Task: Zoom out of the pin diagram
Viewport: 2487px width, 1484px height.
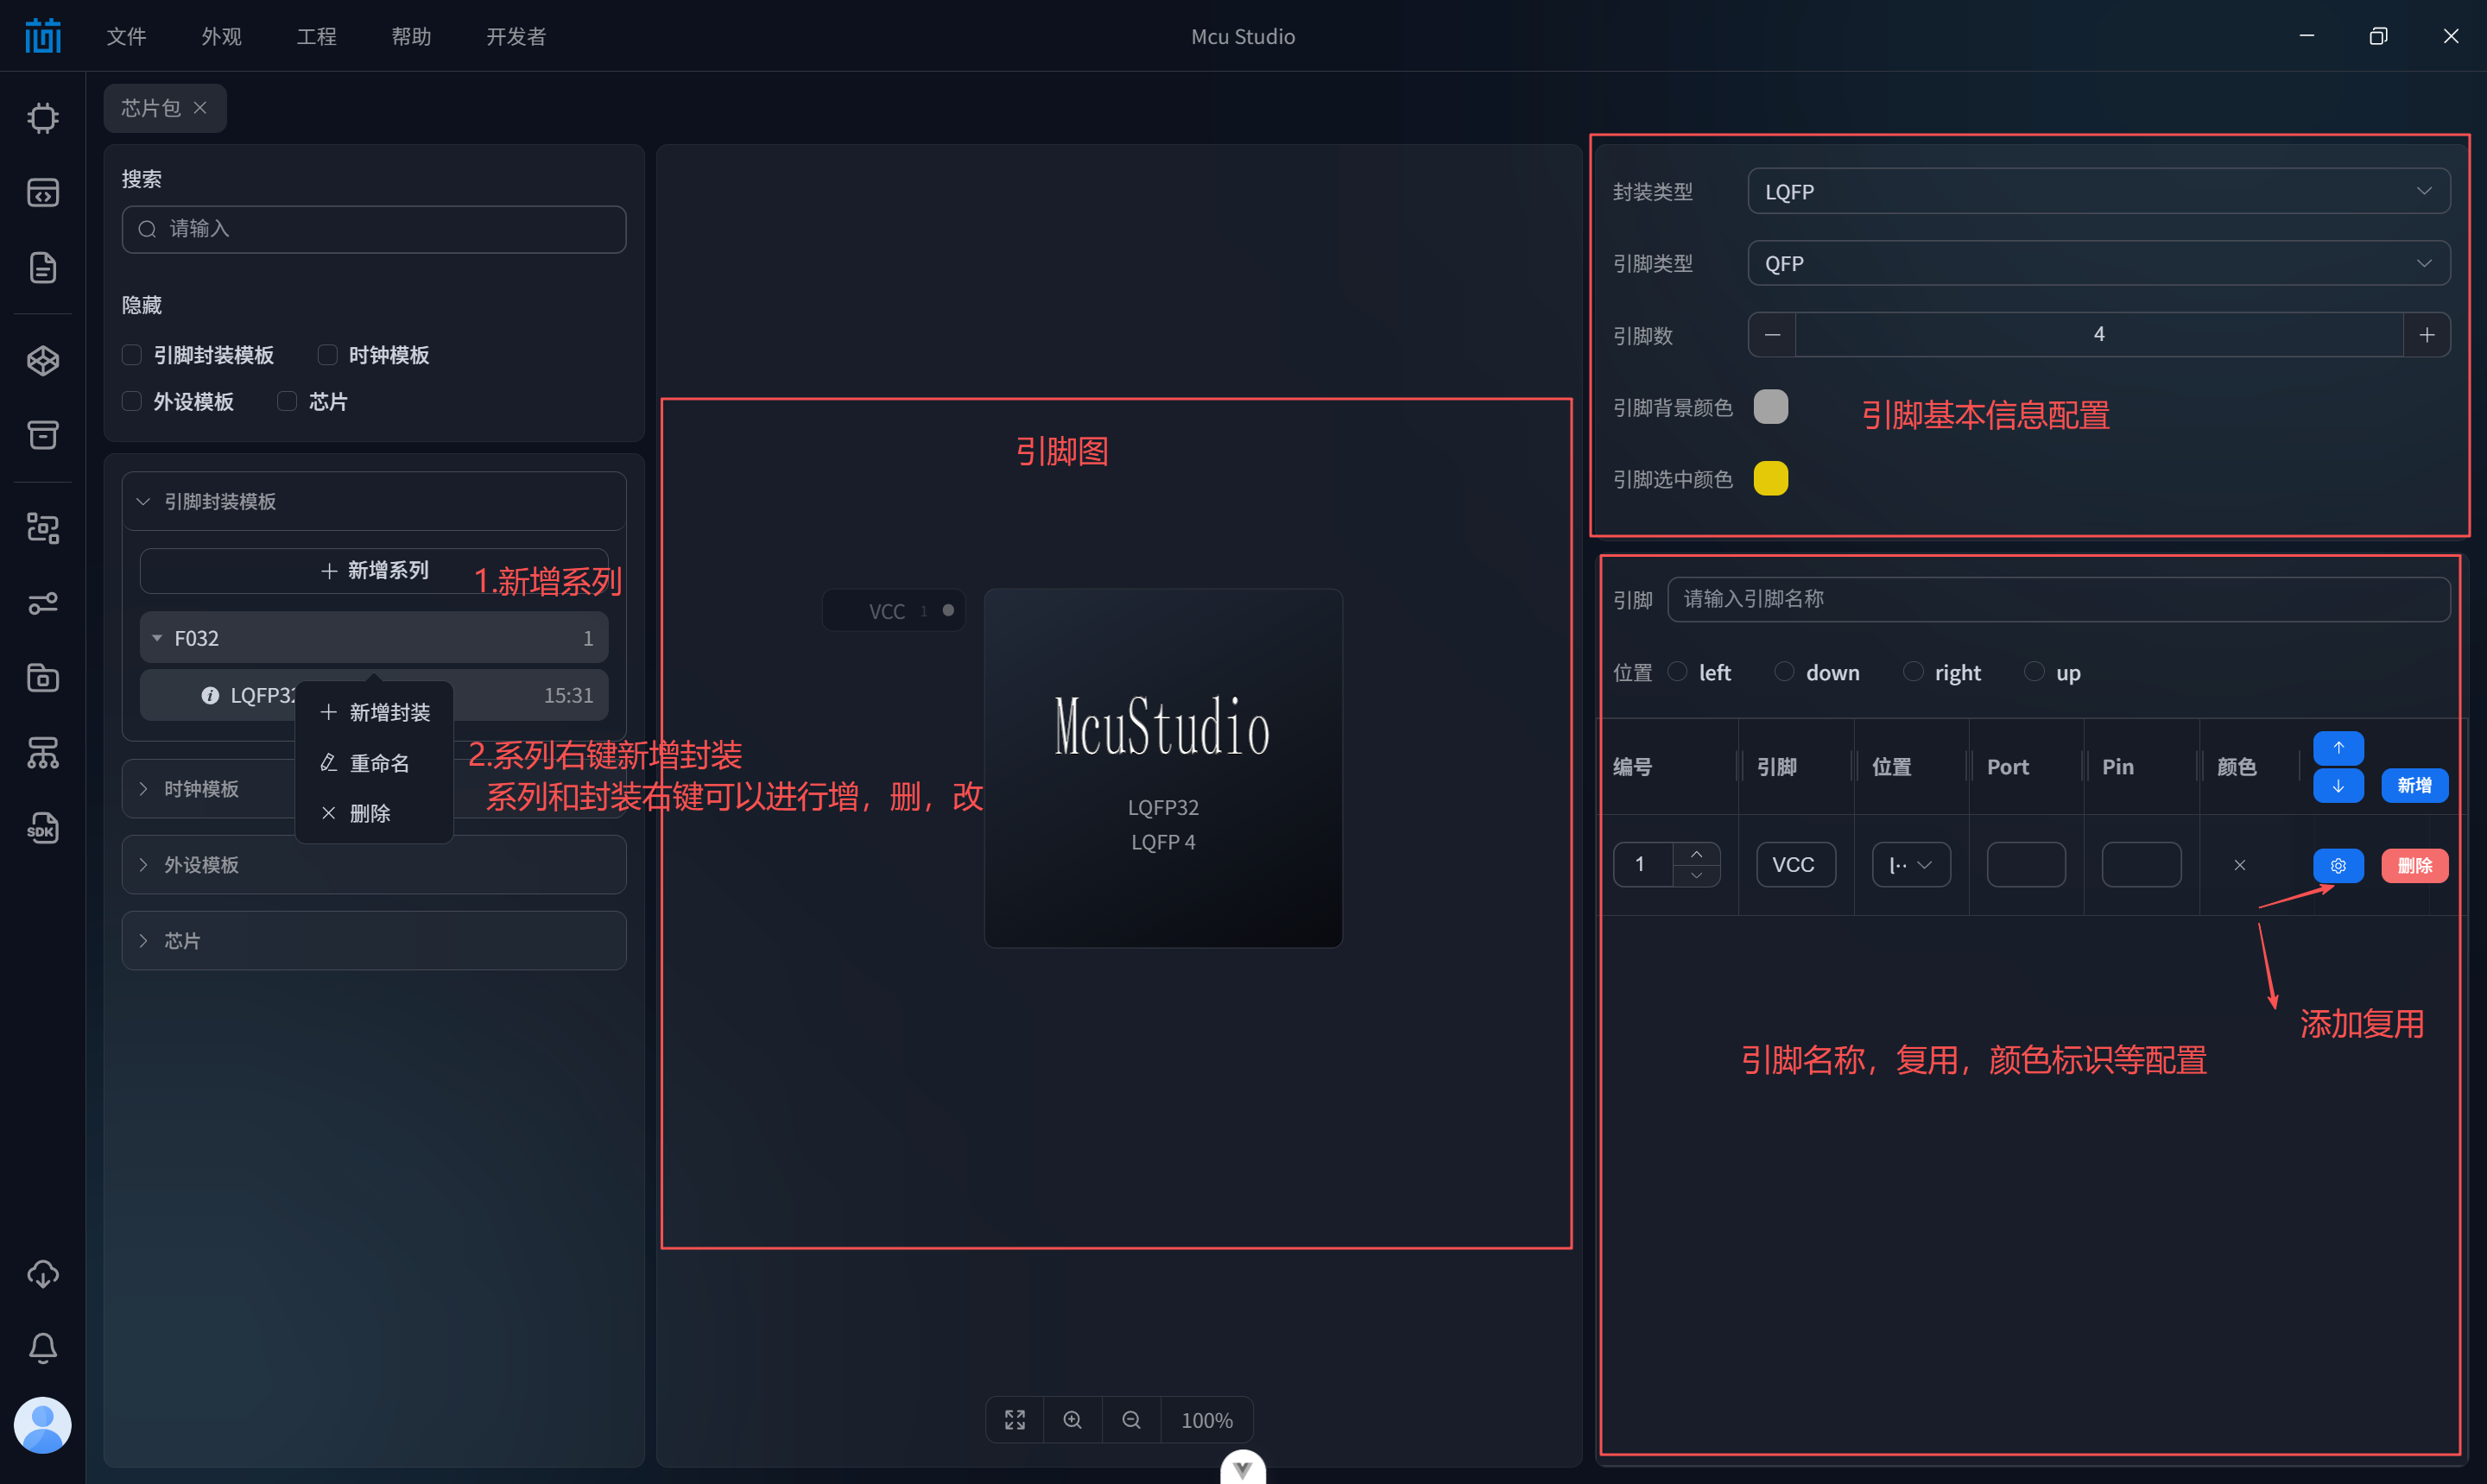Action: point(1131,1420)
